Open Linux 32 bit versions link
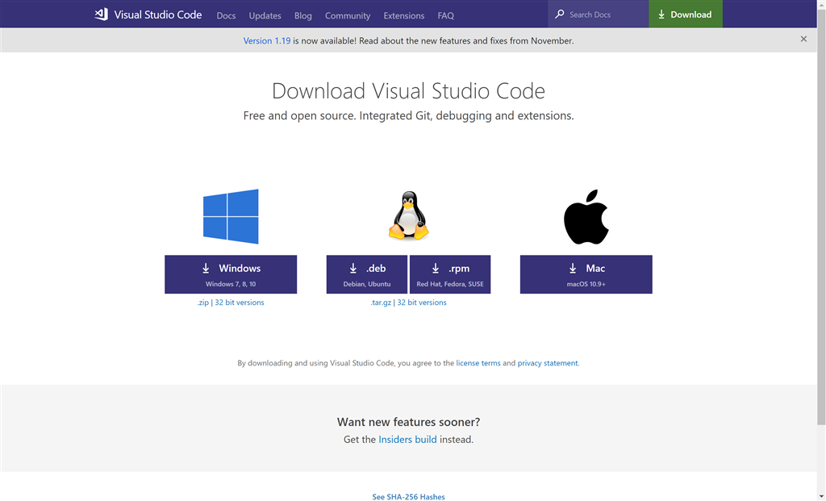 pyautogui.click(x=421, y=303)
